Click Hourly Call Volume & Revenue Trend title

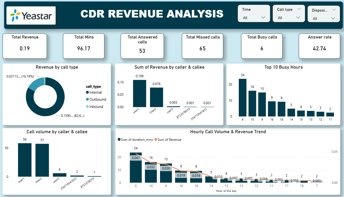point(228,132)
